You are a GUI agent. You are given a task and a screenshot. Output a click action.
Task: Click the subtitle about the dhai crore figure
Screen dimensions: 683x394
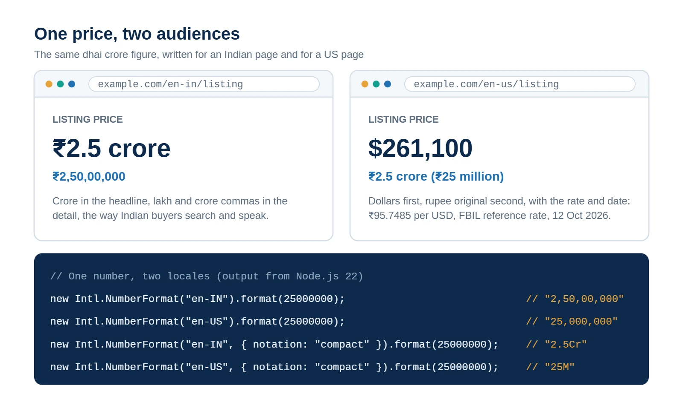[x=199, y=55]
